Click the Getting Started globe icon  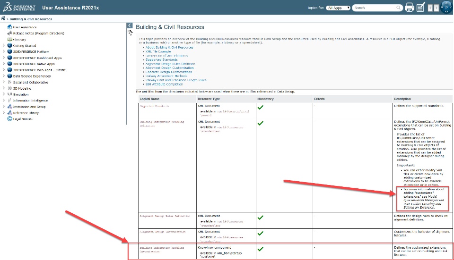click(x=9, y=45)
